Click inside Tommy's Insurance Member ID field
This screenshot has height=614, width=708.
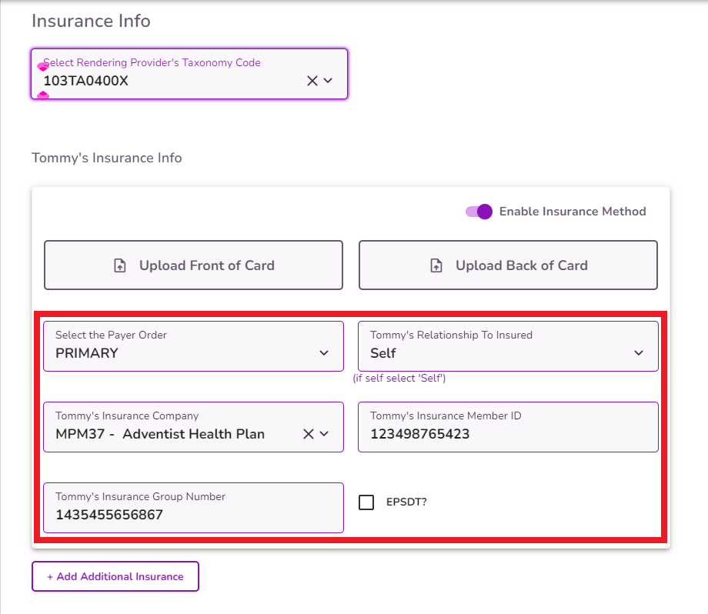(508, 433)
